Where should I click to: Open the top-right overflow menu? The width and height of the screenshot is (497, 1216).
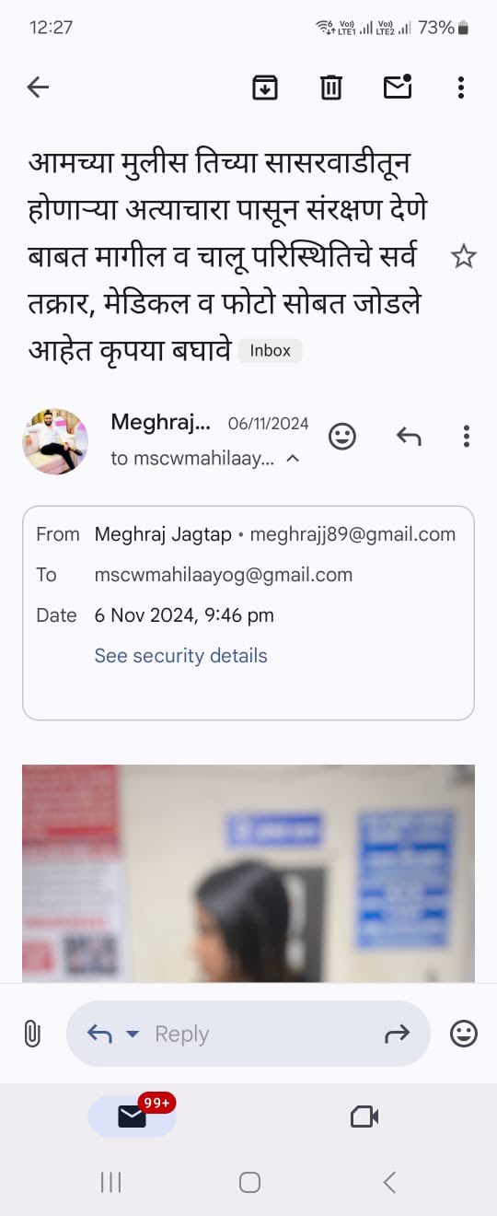coord(461,88)
